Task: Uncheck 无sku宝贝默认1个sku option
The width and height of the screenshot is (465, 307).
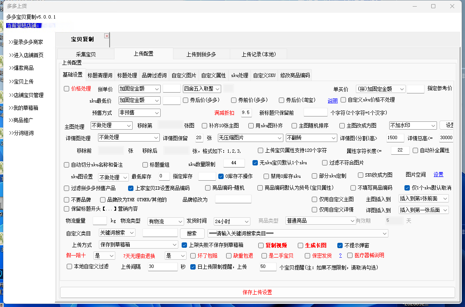Action: (x=255, y=163)
